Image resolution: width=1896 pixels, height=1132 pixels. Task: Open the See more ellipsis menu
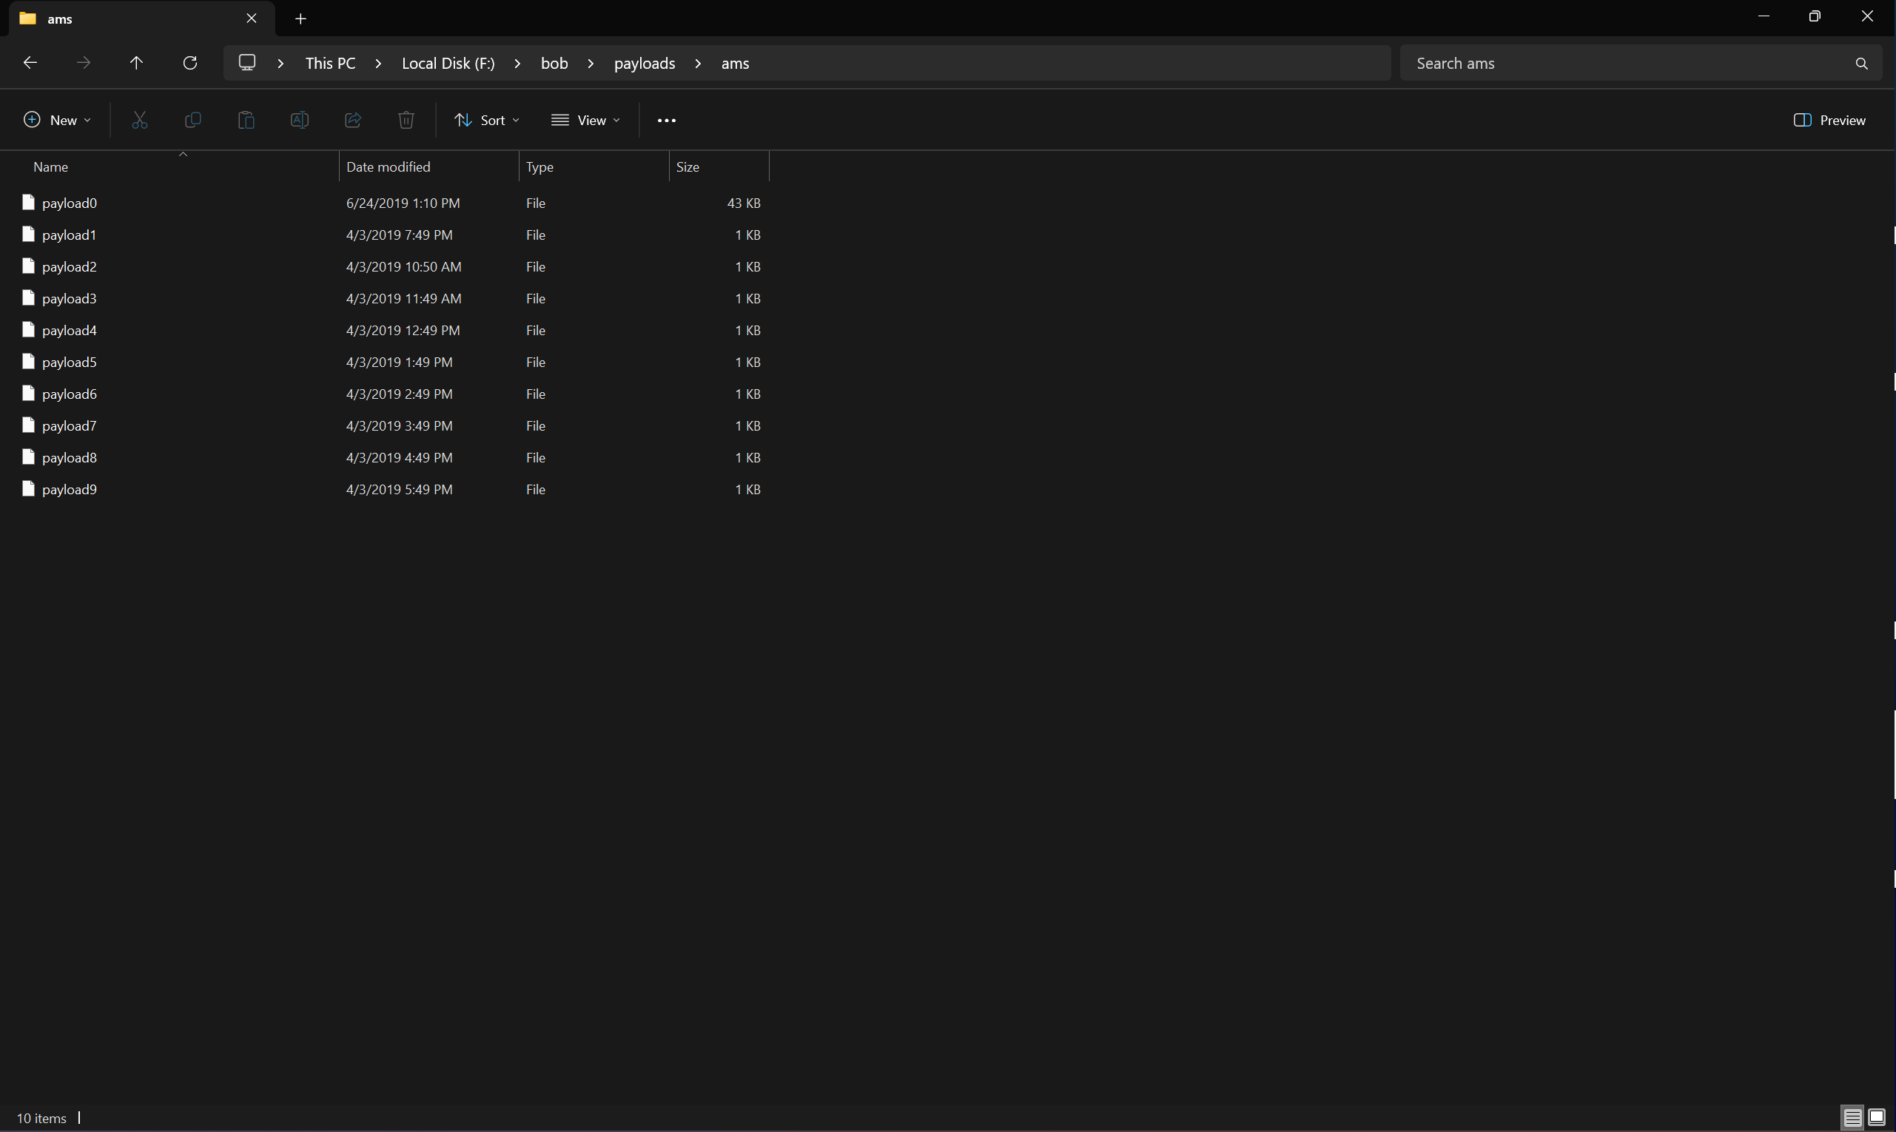pos(666,120)
